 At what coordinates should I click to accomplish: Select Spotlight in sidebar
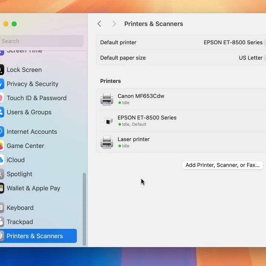coord(20,174)
